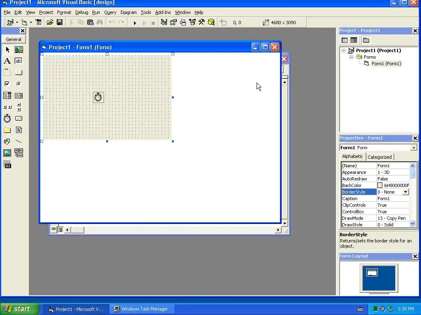
Task: Open the Format menu
Action: click(64, 12)
